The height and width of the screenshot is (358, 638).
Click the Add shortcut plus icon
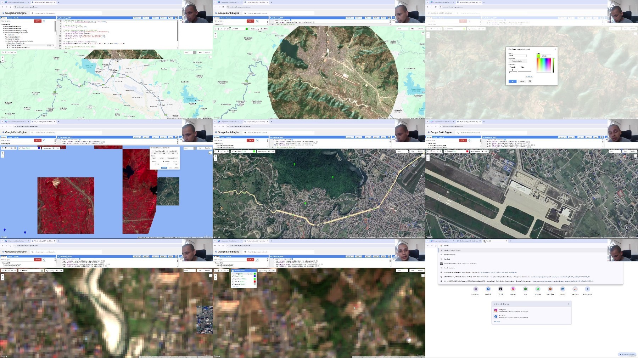587,289
